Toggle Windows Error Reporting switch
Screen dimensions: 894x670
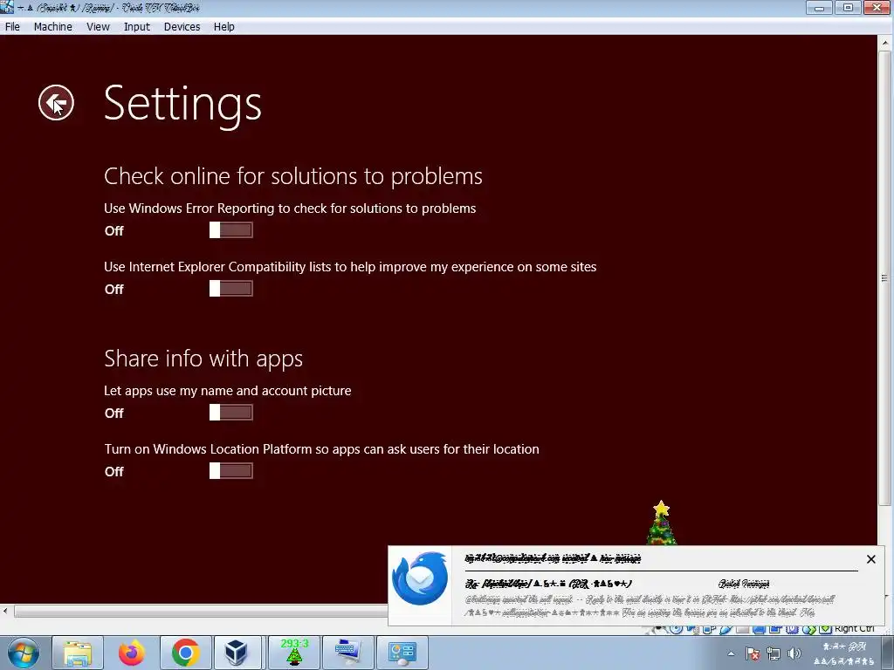(230, 230)
